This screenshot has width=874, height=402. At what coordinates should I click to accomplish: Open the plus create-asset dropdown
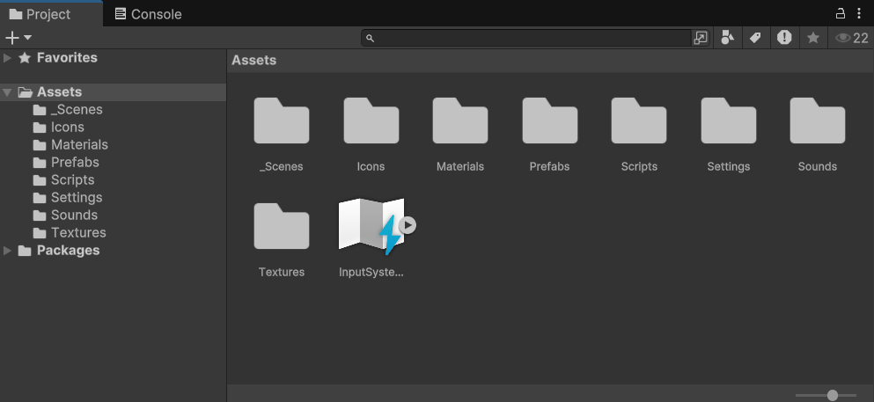pos(18,38)
